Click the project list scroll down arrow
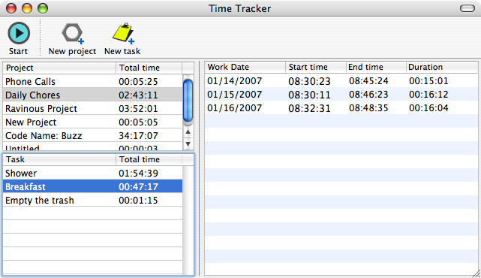The width and height of the screenshot is (481, 278). 188,144
